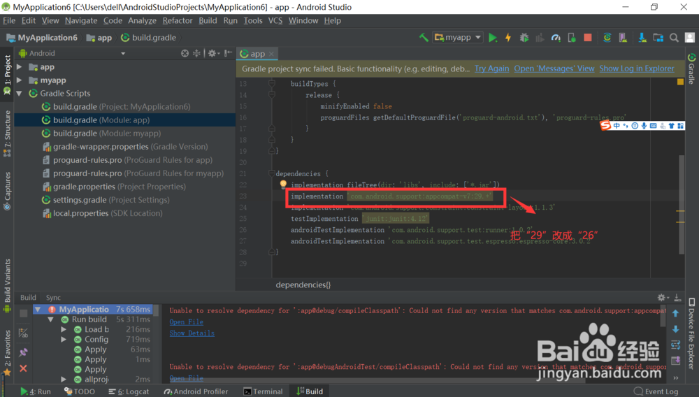The width and height of the screenshot is (699, 397).
Task: Open the 4: Run tool window
Action: (x=36, y=391)
